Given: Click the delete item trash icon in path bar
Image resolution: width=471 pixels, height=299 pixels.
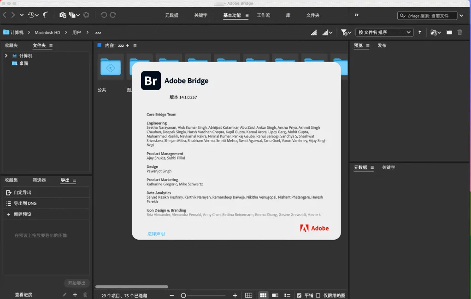Looking at the screenshot, I should (x=459, y=32).
